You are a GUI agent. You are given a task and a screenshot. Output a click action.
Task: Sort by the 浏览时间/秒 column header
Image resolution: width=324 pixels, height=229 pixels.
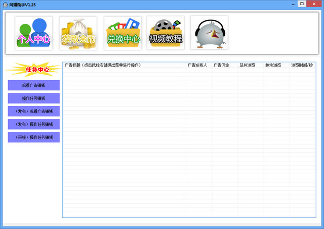point(302,66)
